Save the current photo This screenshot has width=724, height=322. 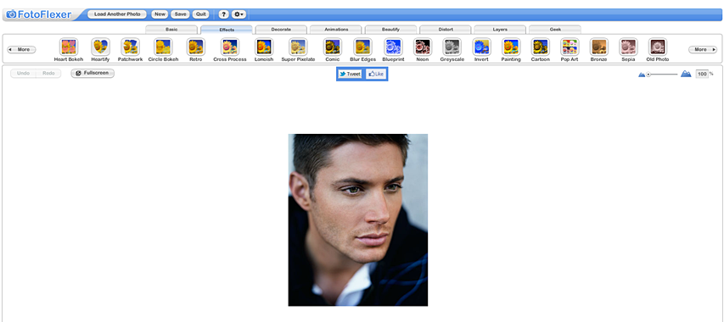[180, 14]
